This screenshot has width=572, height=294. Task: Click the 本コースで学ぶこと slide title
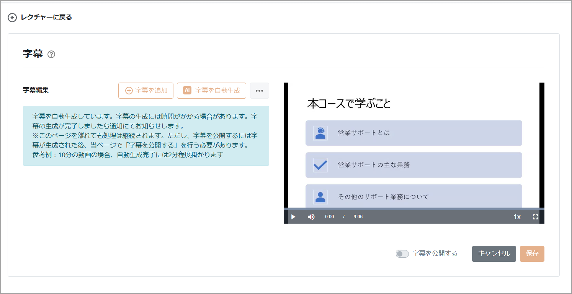coord(349,104)
